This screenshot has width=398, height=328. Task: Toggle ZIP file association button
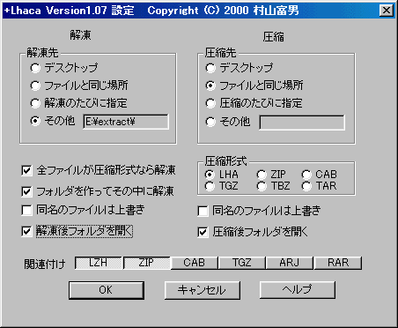(146, 263)
